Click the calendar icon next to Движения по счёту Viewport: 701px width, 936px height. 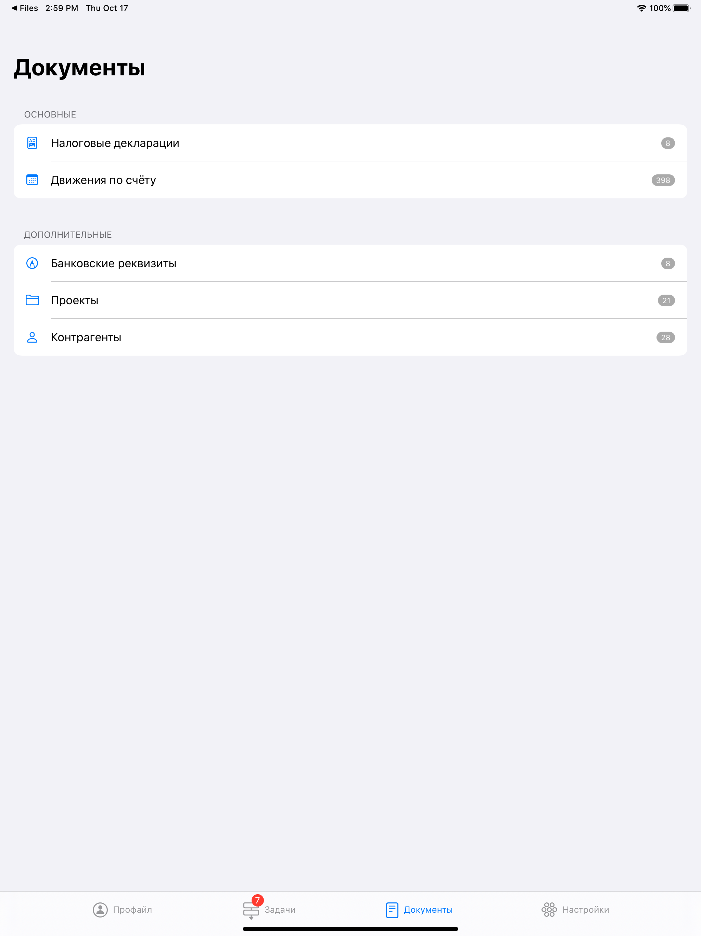click(32, 180)
